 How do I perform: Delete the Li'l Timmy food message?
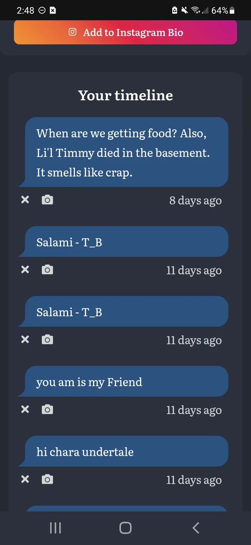point(25,200)
